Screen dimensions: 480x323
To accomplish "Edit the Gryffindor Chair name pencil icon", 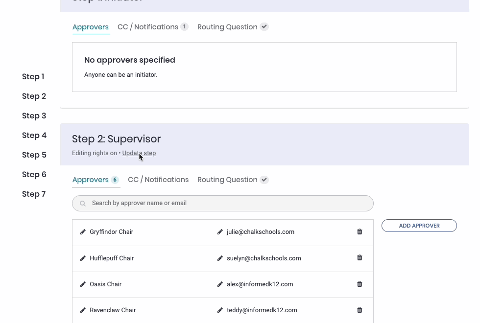I will click(x=83, y=232).
